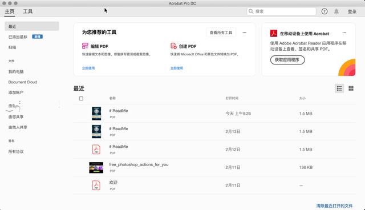Image resolution: width=365 pixels, height=210 pixels.
Task: Open the 欢迎 PDF file icon
Action: coord(96,185)
